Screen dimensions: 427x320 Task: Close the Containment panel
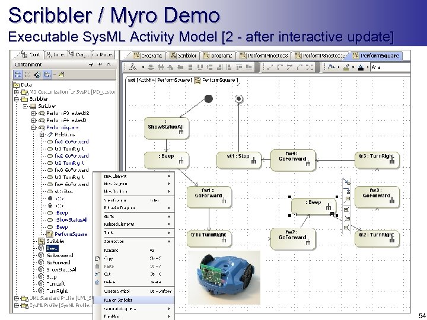[109, 65]
